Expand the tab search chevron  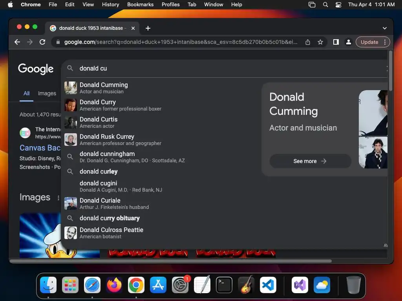click(x=385, y=28)
